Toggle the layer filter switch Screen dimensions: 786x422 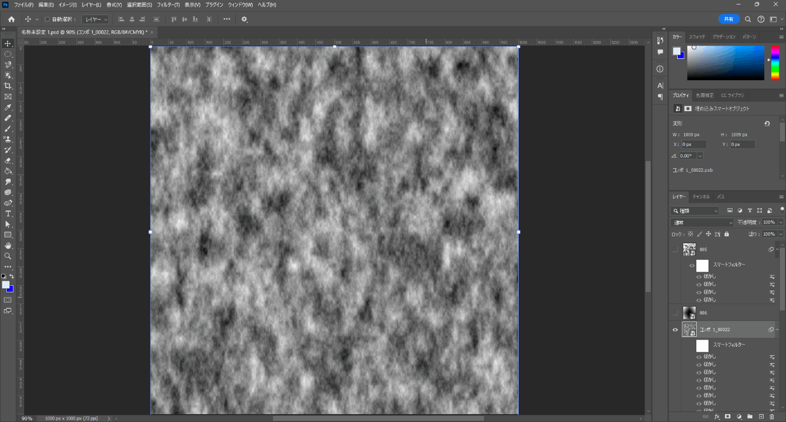782,209
